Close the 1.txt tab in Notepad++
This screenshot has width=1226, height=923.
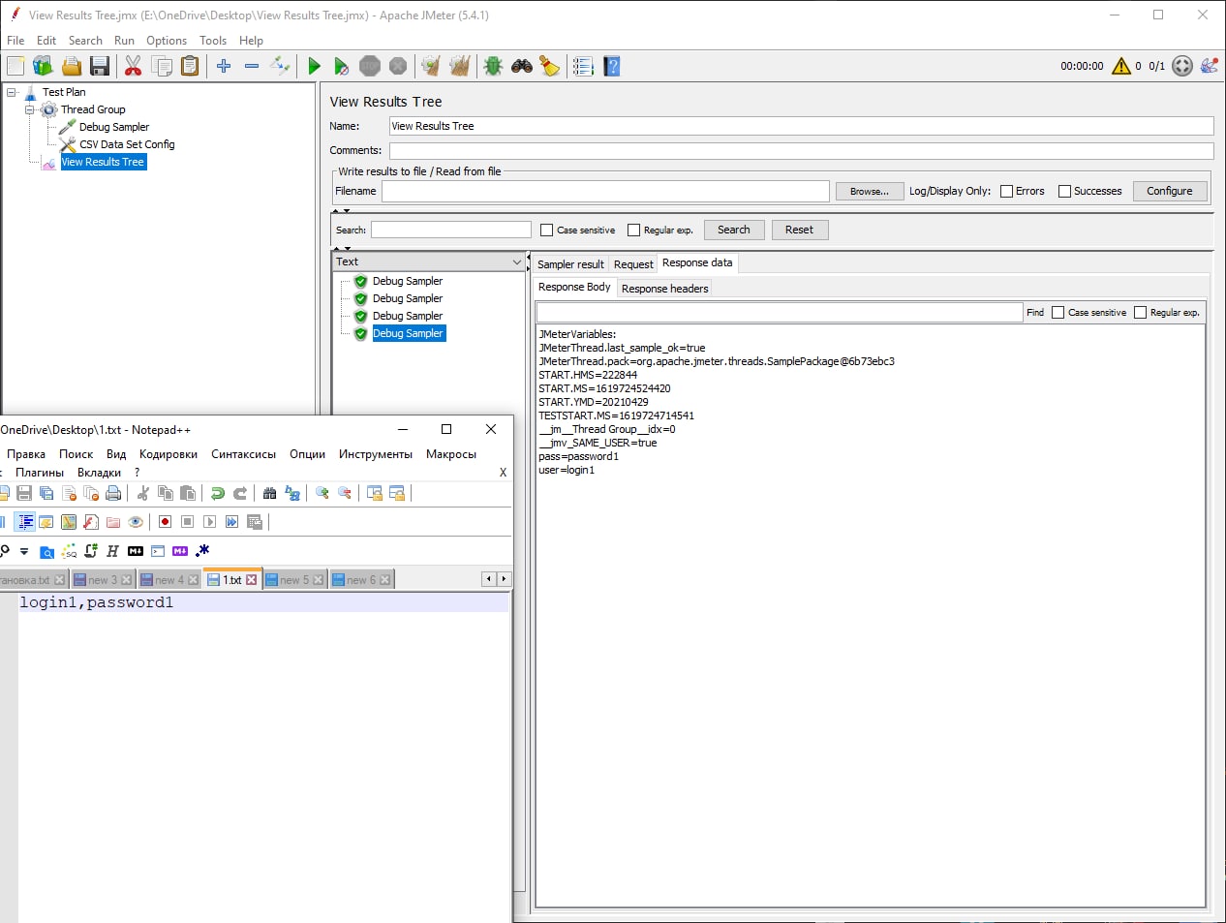[252, 580]
